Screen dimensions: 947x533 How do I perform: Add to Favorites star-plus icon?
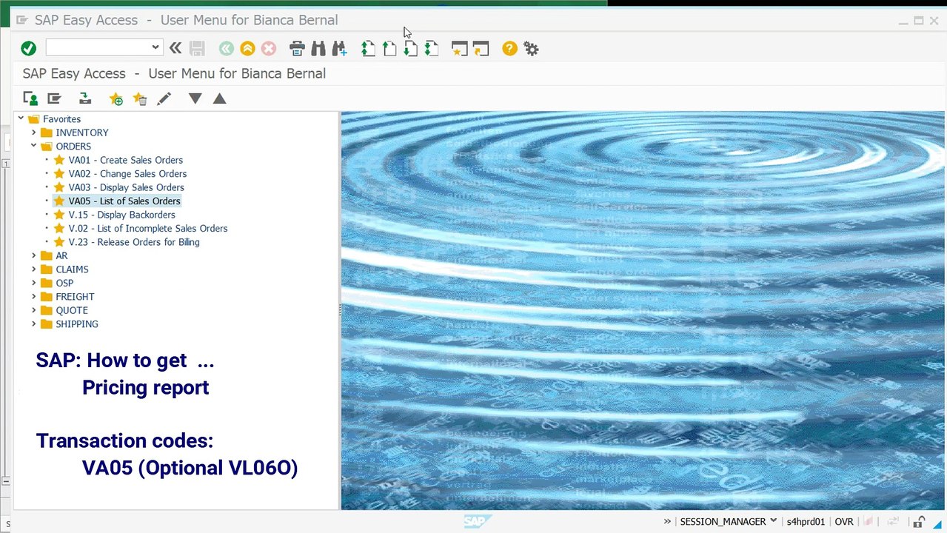(x=116, y=98)
